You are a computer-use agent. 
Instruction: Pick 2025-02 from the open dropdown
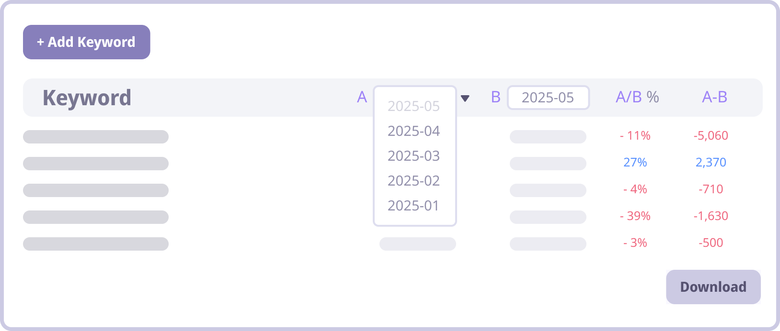(x=414, y=181)
